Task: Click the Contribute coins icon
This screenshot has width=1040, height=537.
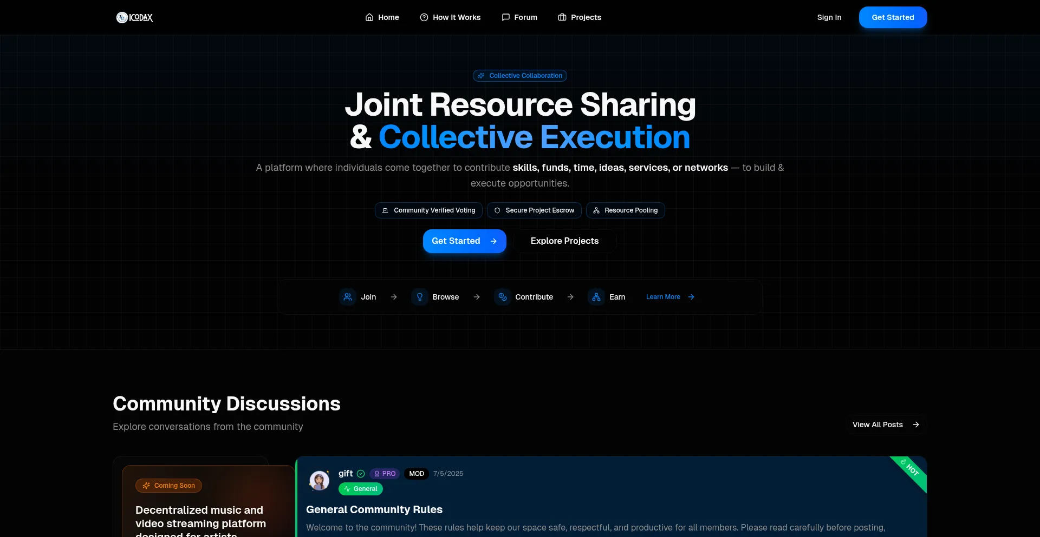Action: (x=502, y=297)
